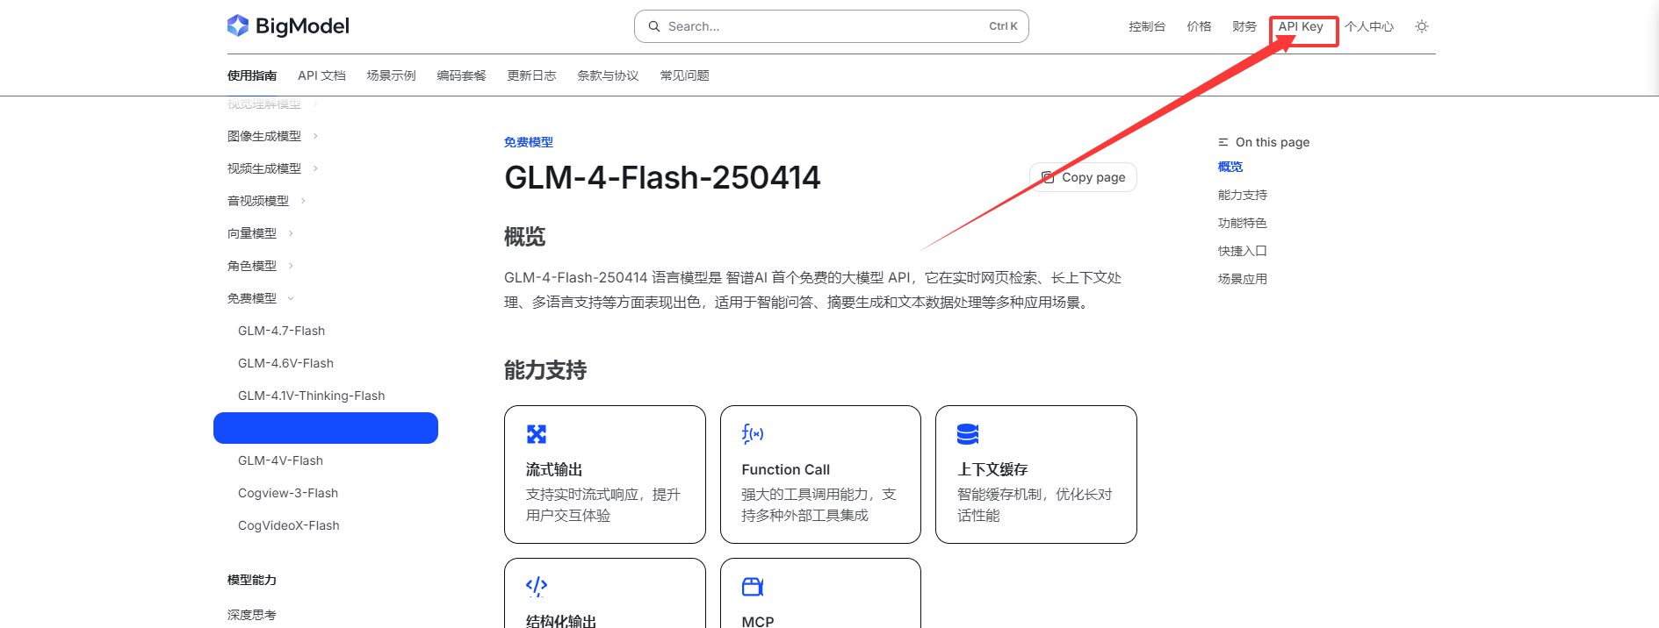Image resolution: width=1659 pixels, height=628 pixels.
Task: Click the BigModel logo icon
Action: (238, 25)
